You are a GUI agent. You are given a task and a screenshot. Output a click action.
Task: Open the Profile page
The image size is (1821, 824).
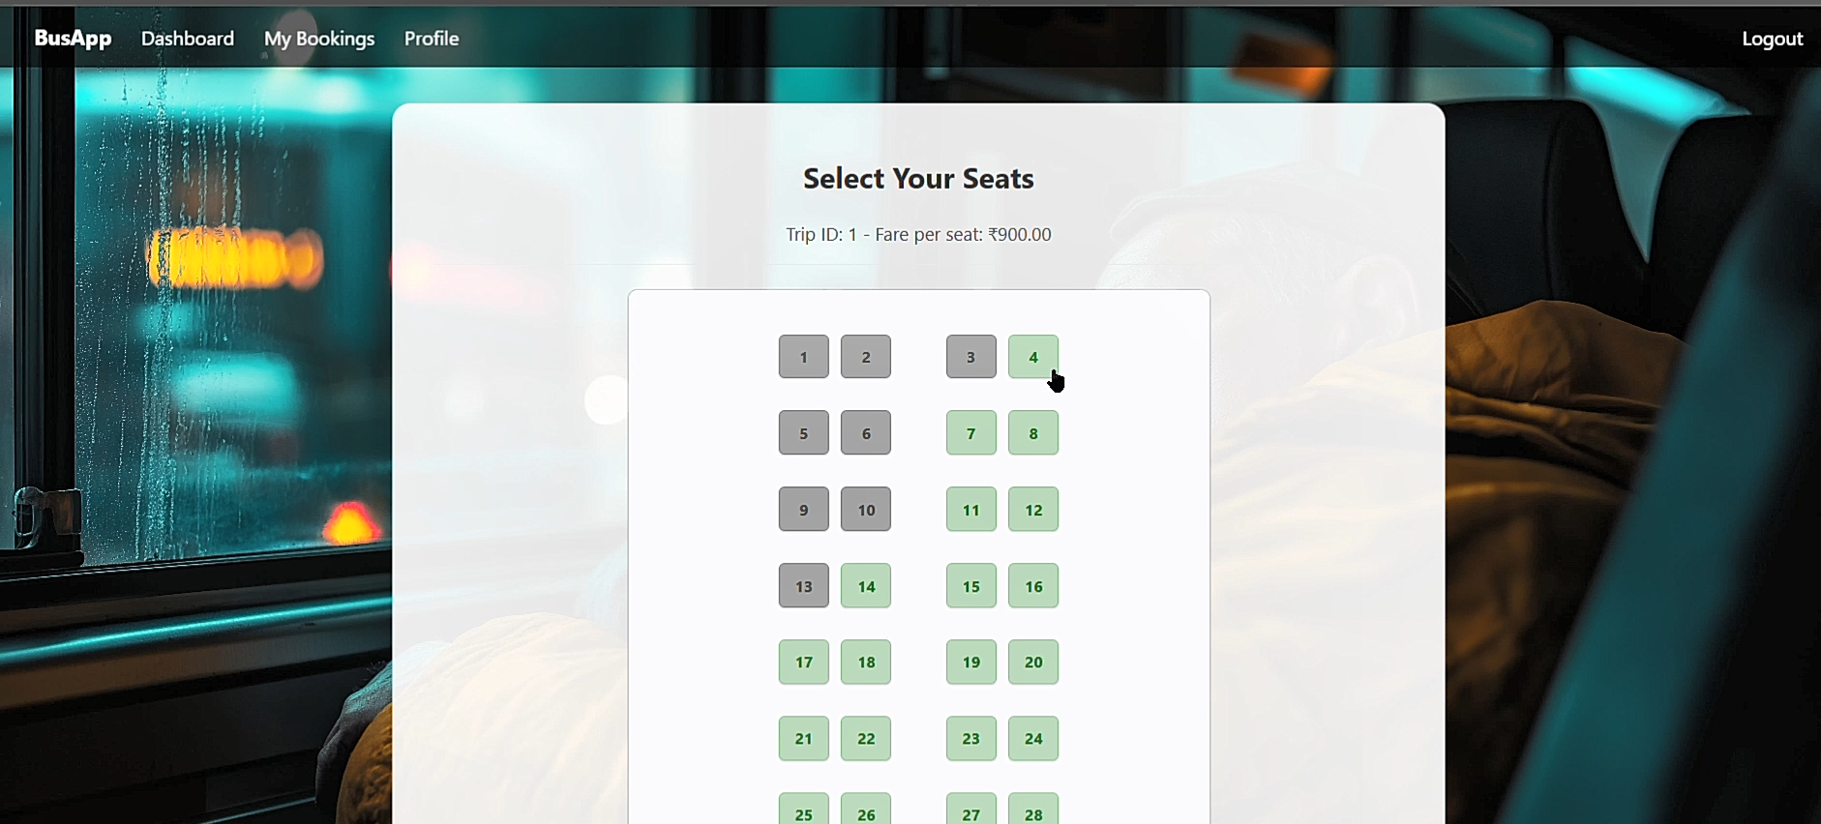(431, 39)
